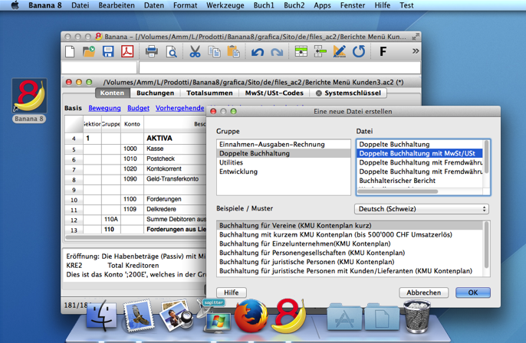This screenshot has height=343, width=526.
Task: Open Firefox from the Dock
Action: [x=251, y=316]
